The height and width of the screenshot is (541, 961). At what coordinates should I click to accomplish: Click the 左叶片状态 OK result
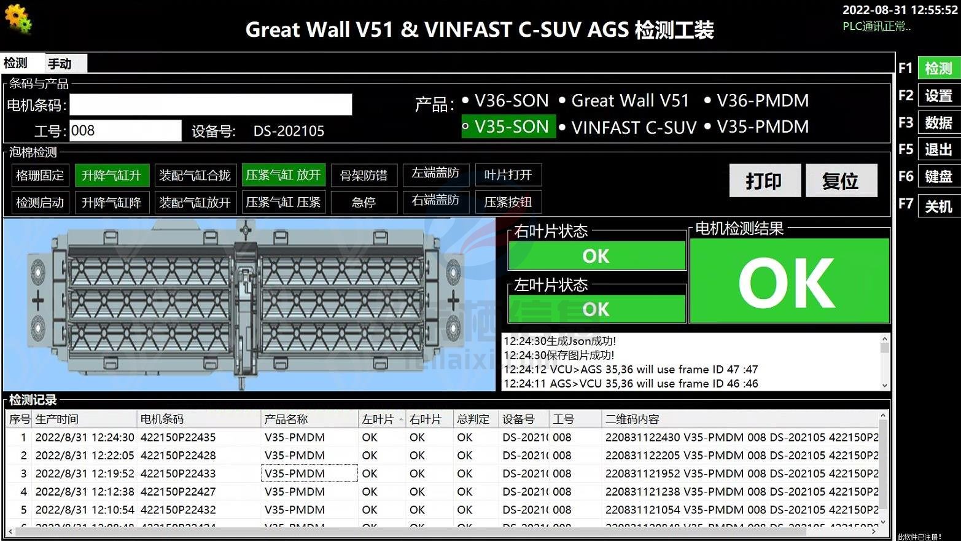[596, 309]
